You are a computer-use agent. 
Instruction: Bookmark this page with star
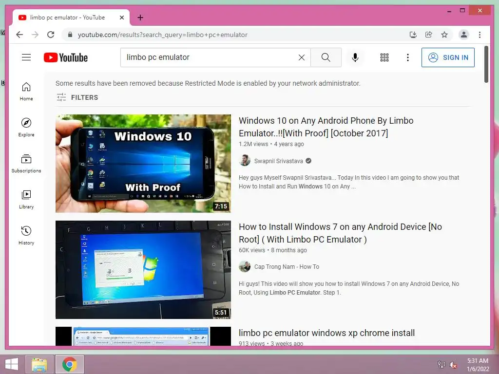(444, 35)
